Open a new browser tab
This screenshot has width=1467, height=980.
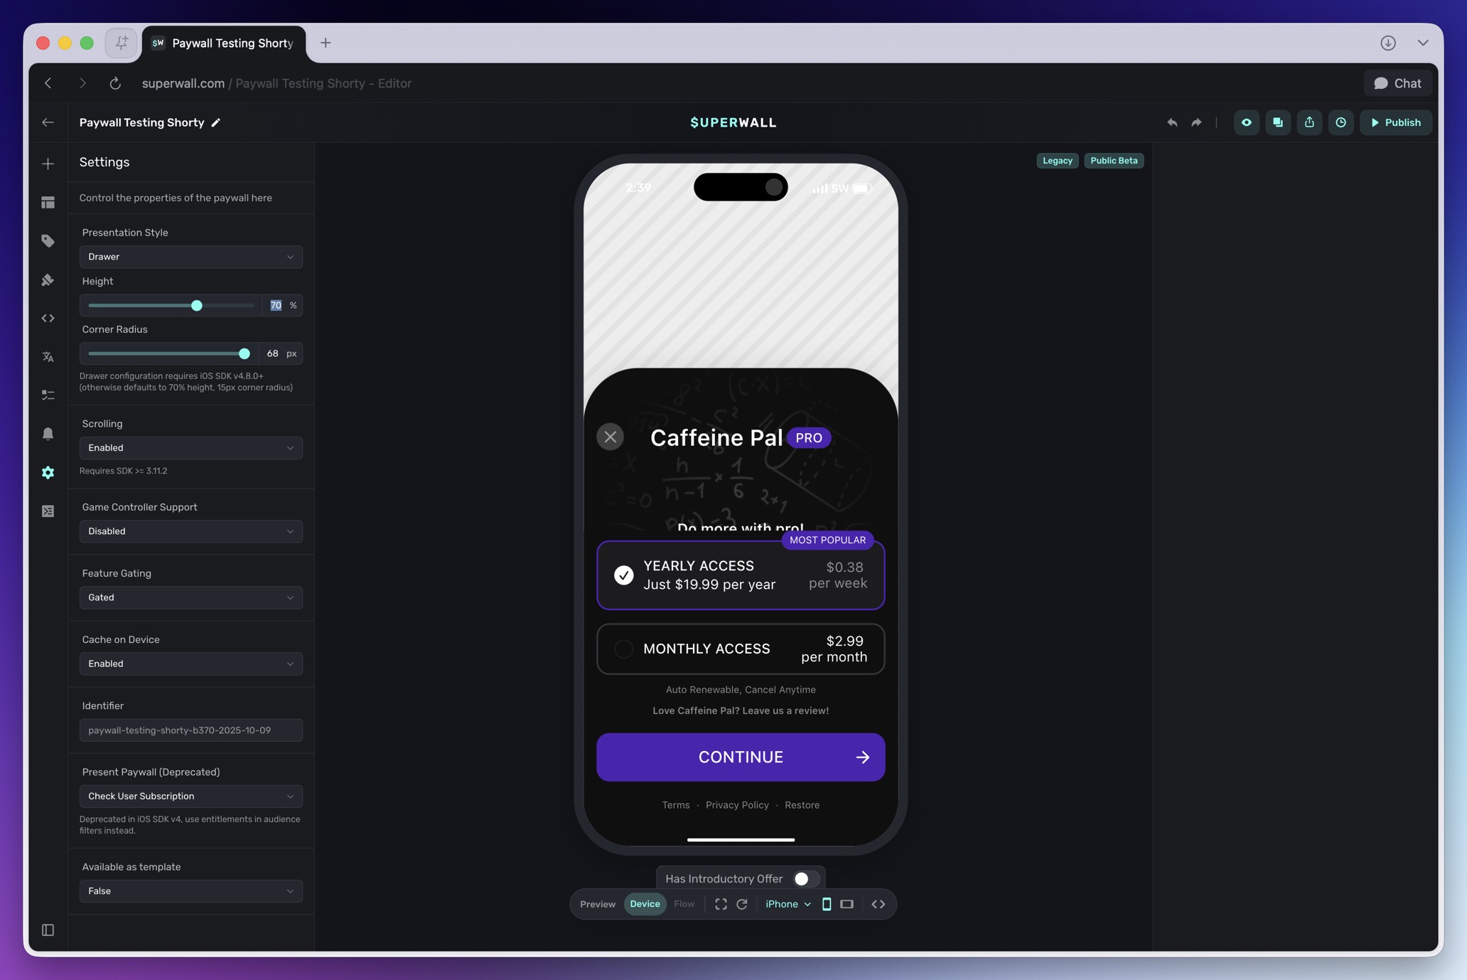pyautogui.click(x=326, y=43)
